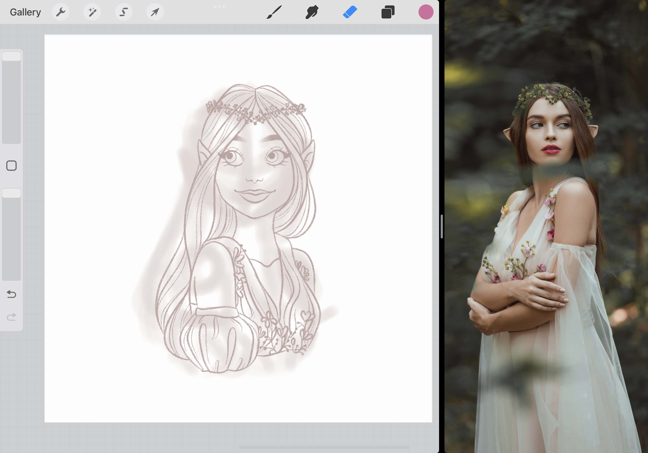Open the Adjustments magic wand menu
648x453 pixels.
pyautogui.click(x=92, y=12)
